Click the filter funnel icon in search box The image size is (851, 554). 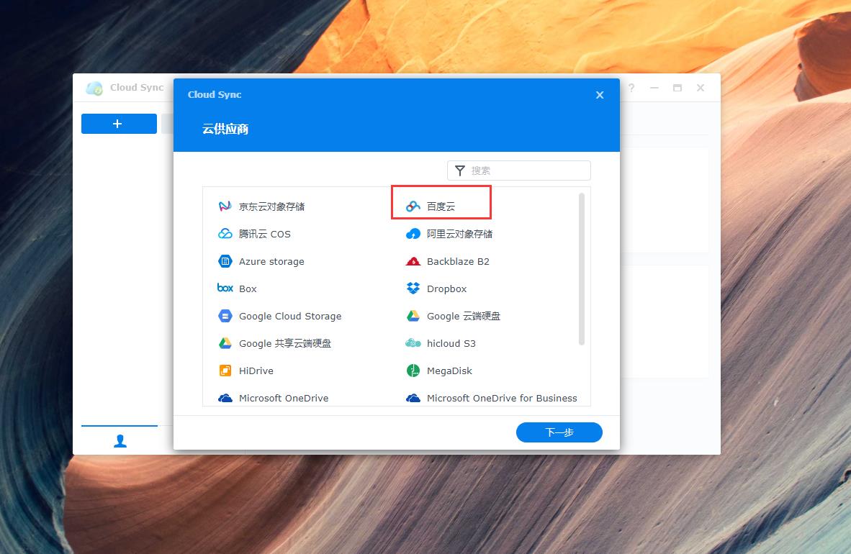point(459,171)
